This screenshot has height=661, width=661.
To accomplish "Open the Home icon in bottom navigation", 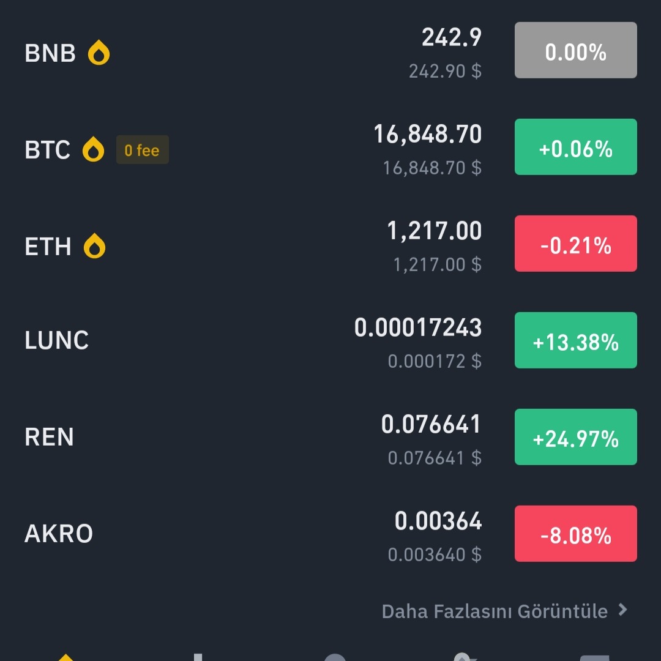I will (x=67, y=655).
